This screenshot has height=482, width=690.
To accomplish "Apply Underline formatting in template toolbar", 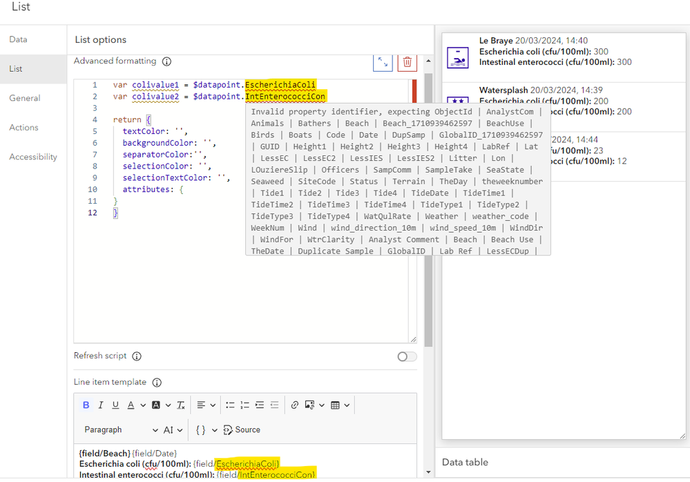I will (x=115, y=405).
